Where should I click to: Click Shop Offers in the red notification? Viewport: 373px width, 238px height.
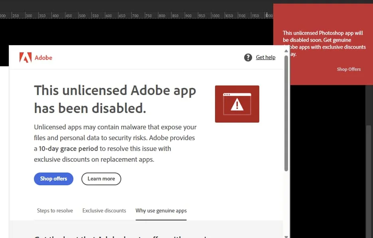point(348,69)
